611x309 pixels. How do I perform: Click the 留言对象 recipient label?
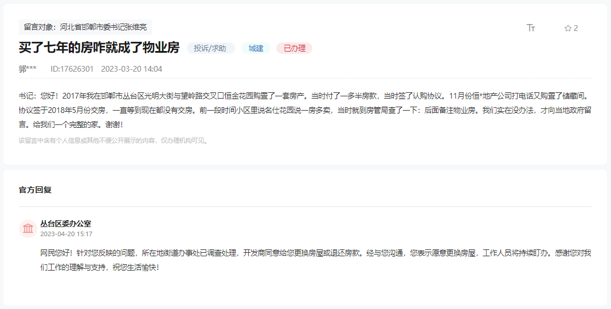[85, 28]
